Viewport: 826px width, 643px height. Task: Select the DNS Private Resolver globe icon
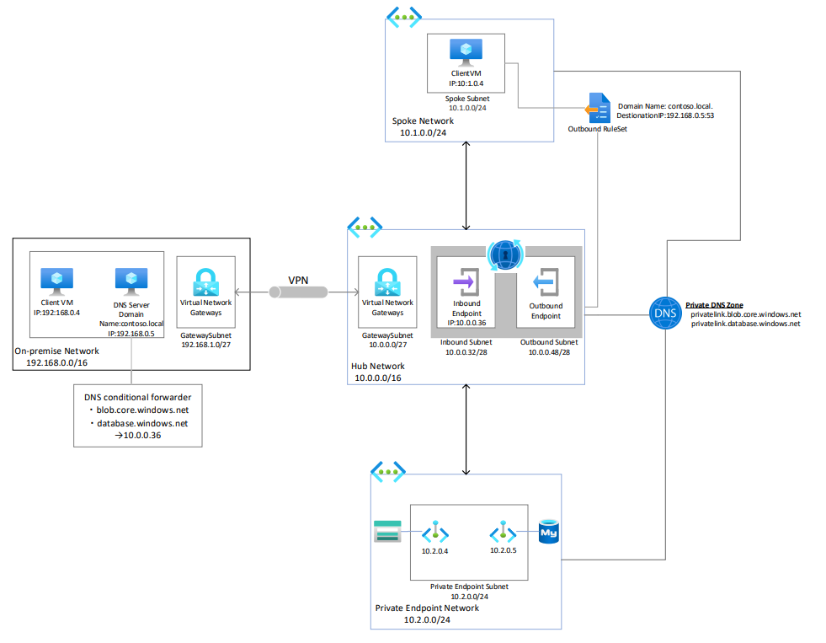(504, 255)
